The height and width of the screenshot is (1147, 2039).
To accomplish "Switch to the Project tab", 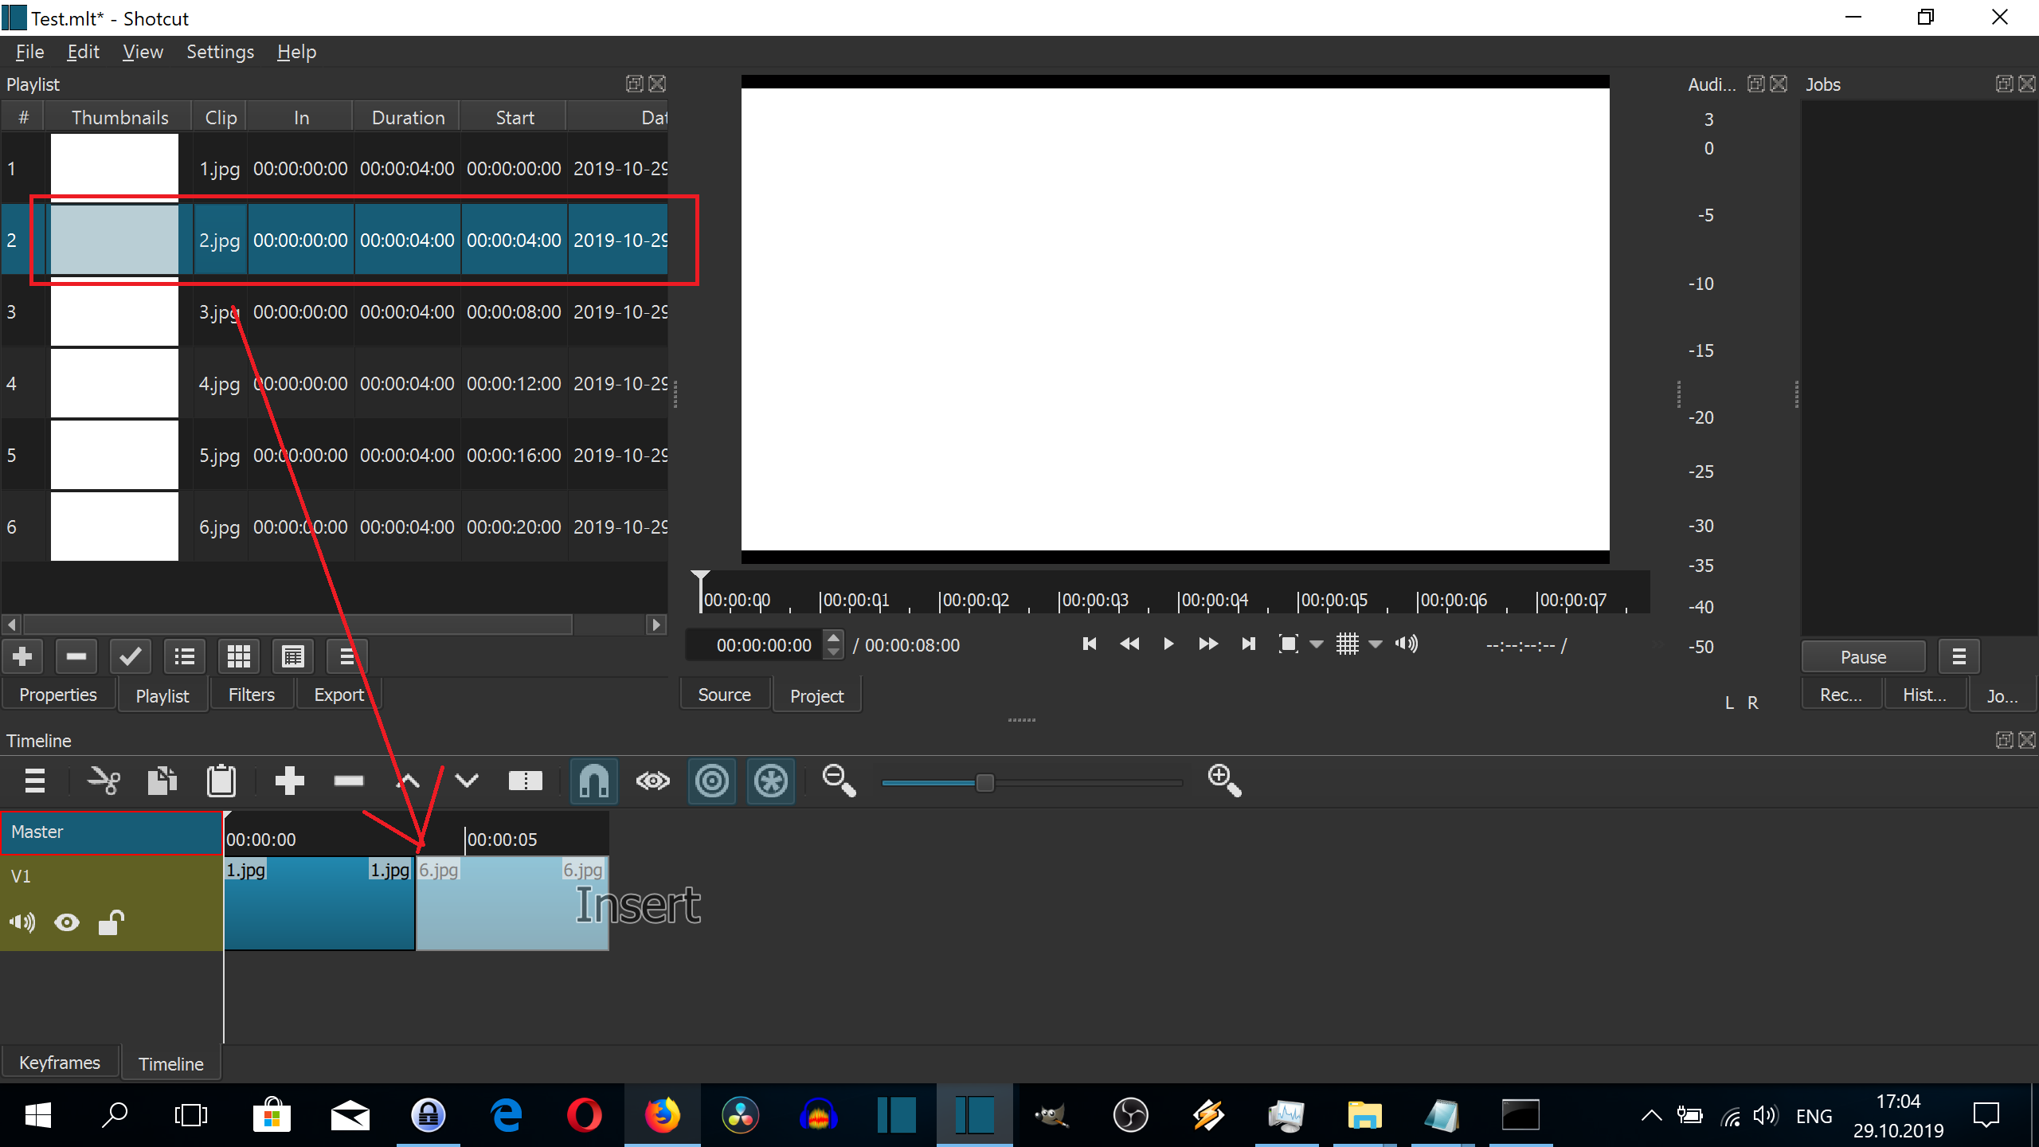I will coord(817,695).
